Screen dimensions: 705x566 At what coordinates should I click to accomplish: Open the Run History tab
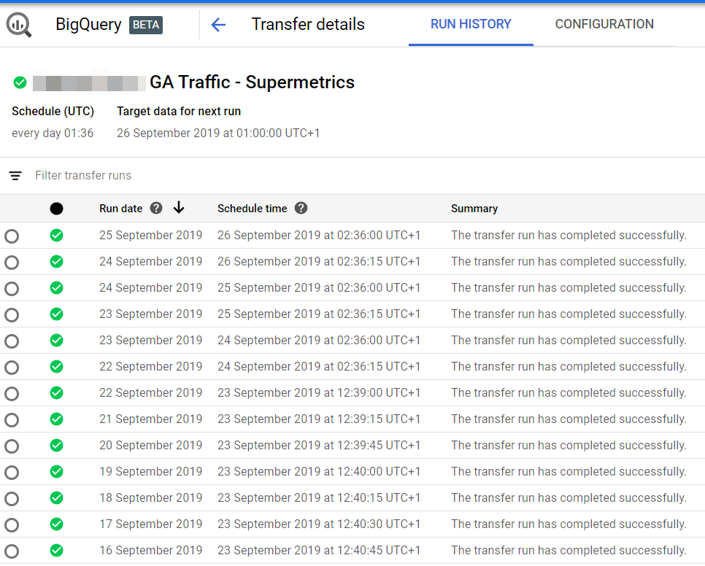tap(471, 24)
